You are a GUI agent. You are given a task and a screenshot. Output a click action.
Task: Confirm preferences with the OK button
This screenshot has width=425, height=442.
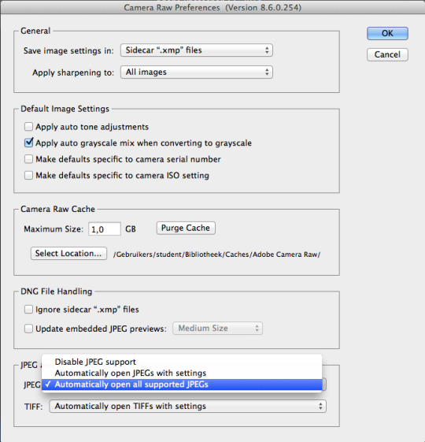pyautogui.click(x=387, y=33)
